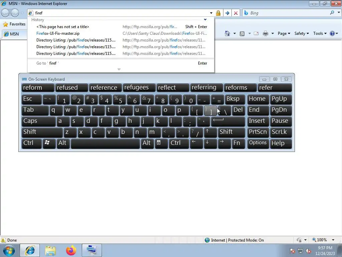
Task: Click the address bar text field
Action: [121, 13]
